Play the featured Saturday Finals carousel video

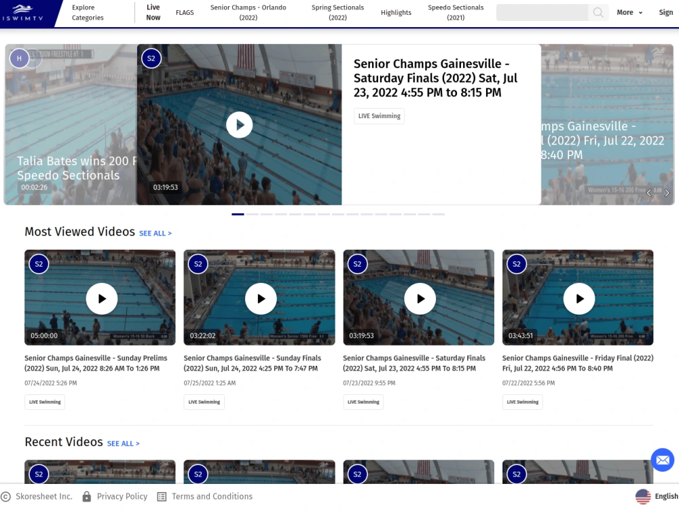click(x=239, y=125)
